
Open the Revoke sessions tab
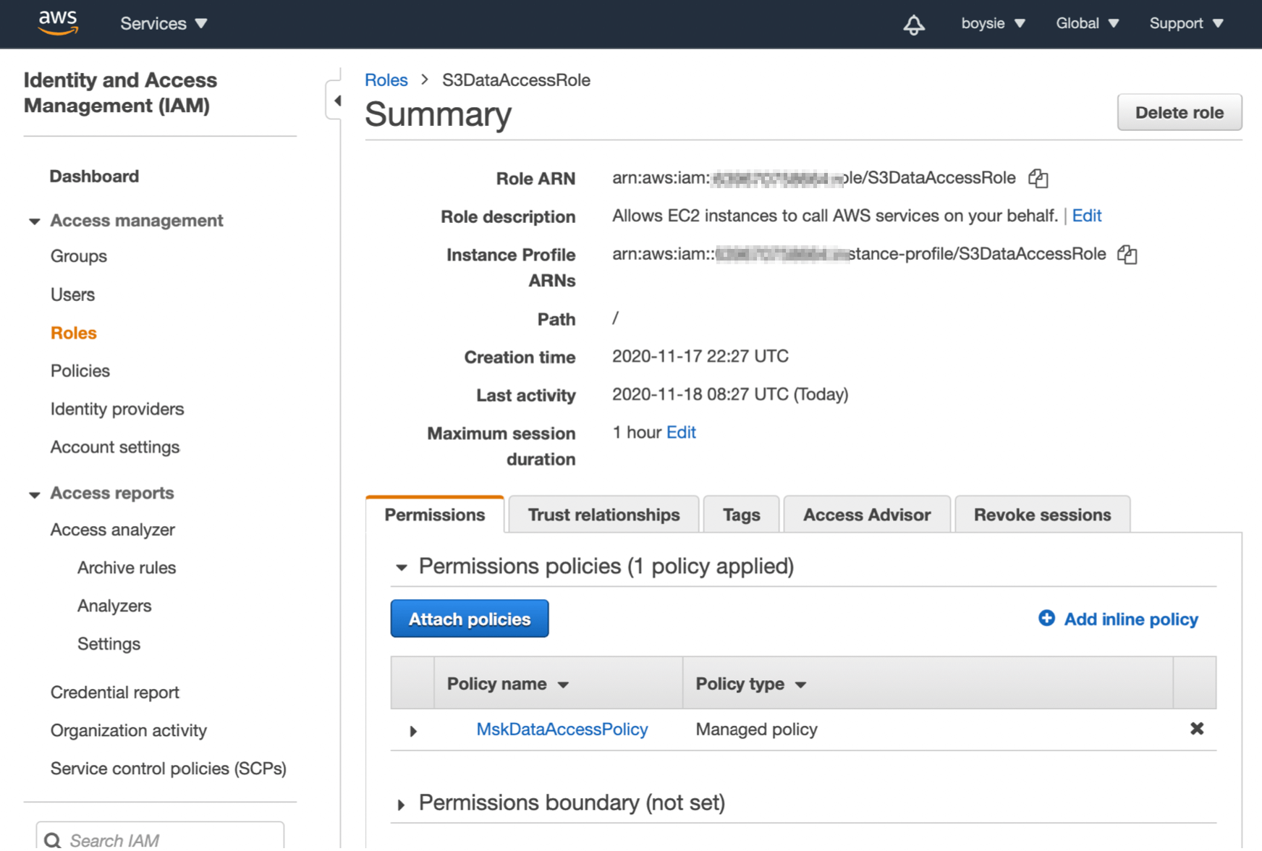point(1042,515)
